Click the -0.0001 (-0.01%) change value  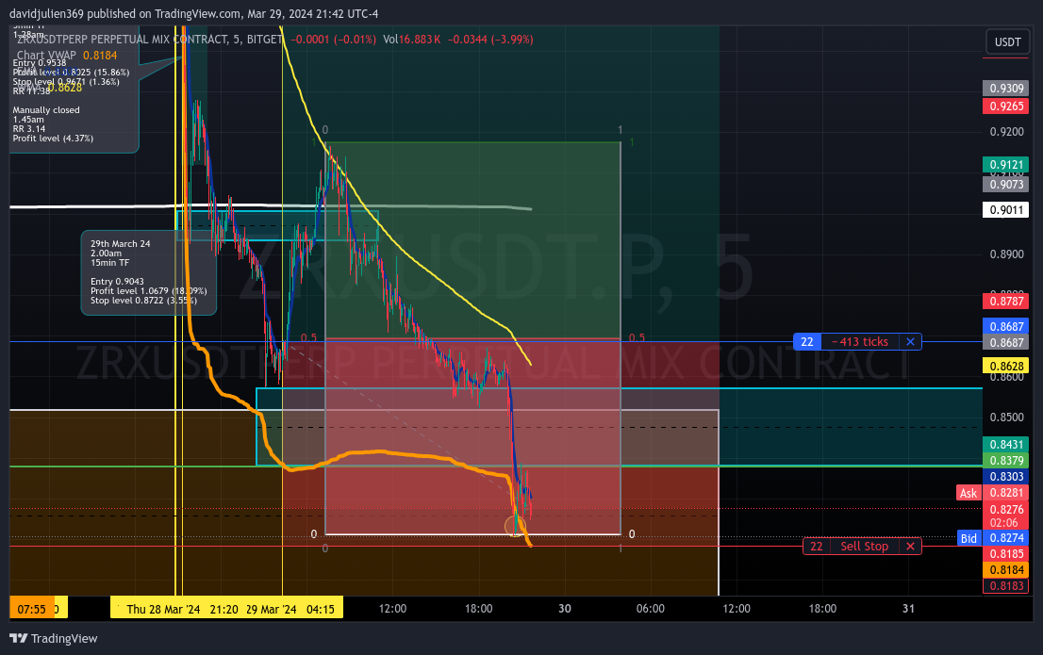pyautogui.click(x=333, y=40)
